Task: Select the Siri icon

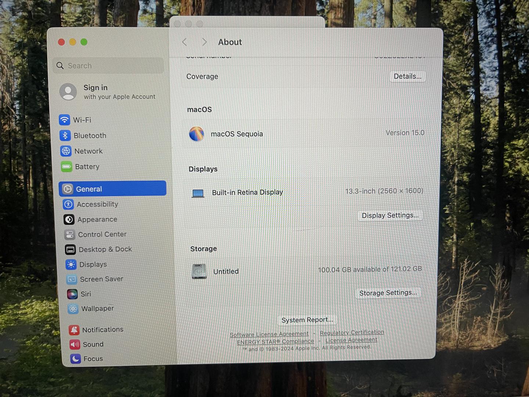Action: [x=72, y=294]
